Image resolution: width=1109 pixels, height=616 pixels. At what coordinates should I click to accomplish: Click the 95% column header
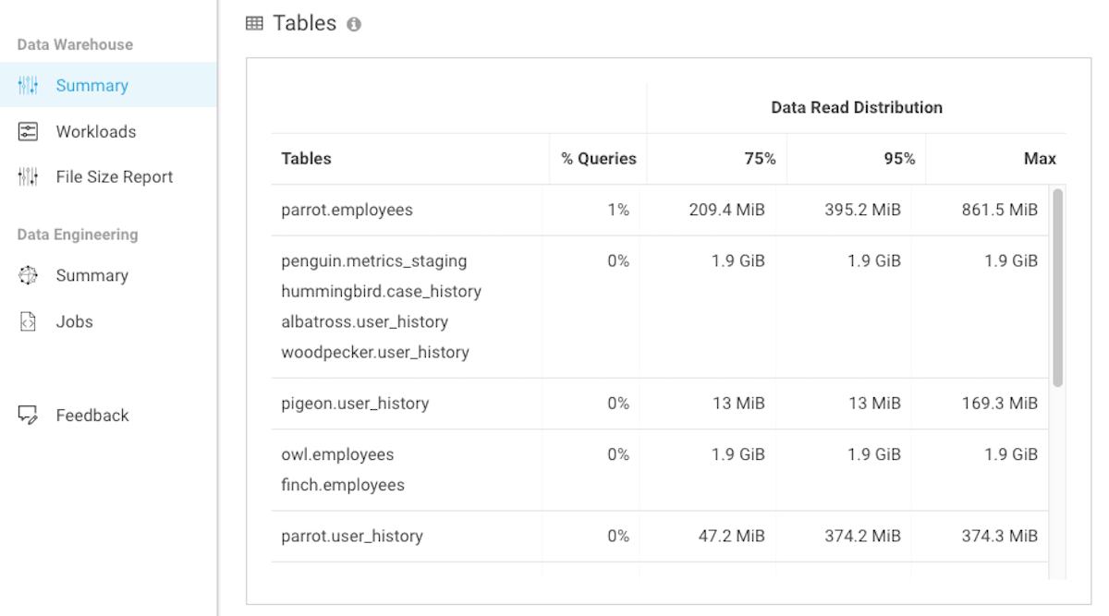coord(898,159)
